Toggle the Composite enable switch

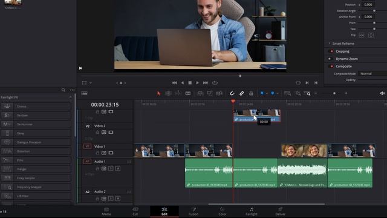pos(331,66)
